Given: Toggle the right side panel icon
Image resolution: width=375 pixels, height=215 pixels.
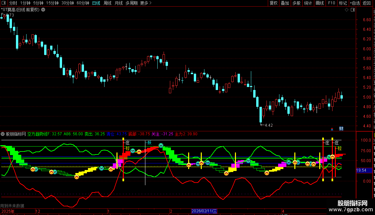Looking at the screenshot, I should 353,10.
